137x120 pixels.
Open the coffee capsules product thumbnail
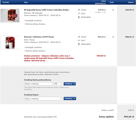point(10,16)
